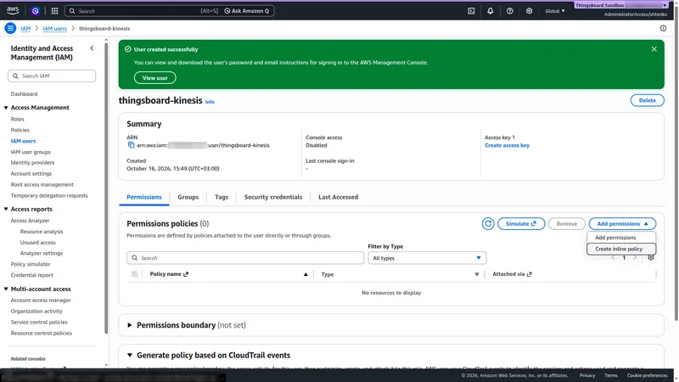Open Identity providers in sidebar
The image size is (679, 382).
point(32,162)
